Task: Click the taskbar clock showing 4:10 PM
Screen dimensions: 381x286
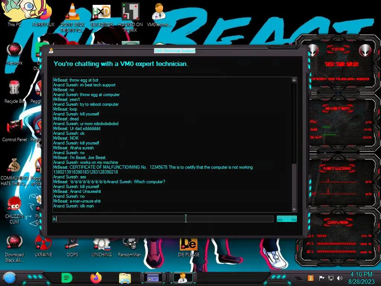Action: point(361,278)
